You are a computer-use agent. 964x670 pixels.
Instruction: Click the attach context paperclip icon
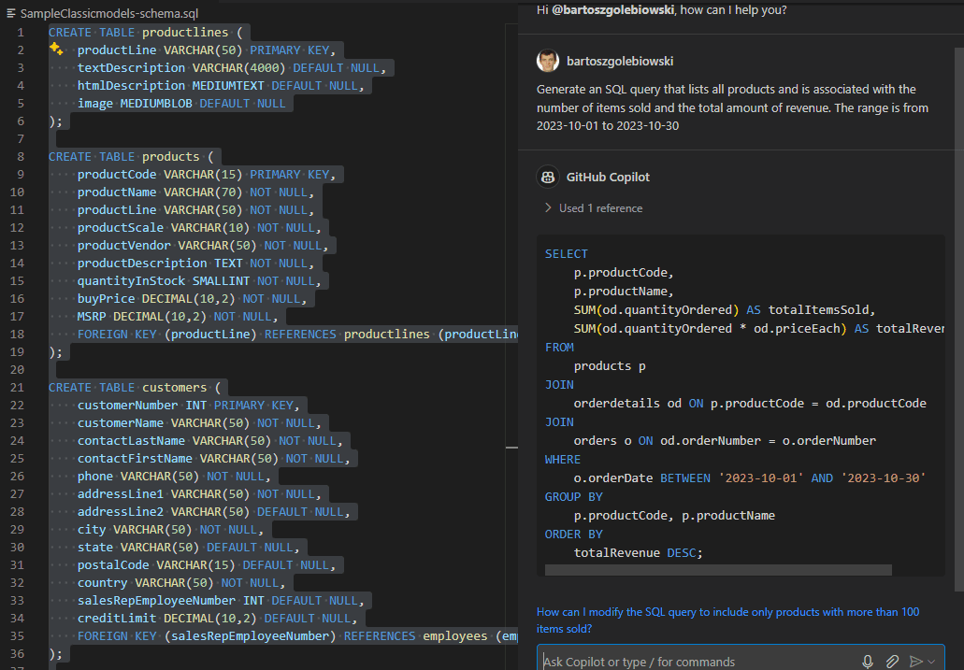(x=892, y=662)
